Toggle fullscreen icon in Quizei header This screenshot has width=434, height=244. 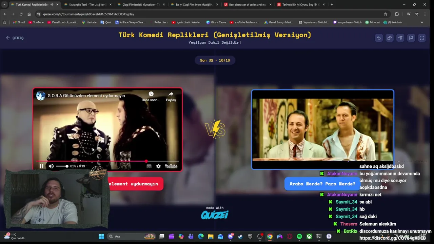422,38
